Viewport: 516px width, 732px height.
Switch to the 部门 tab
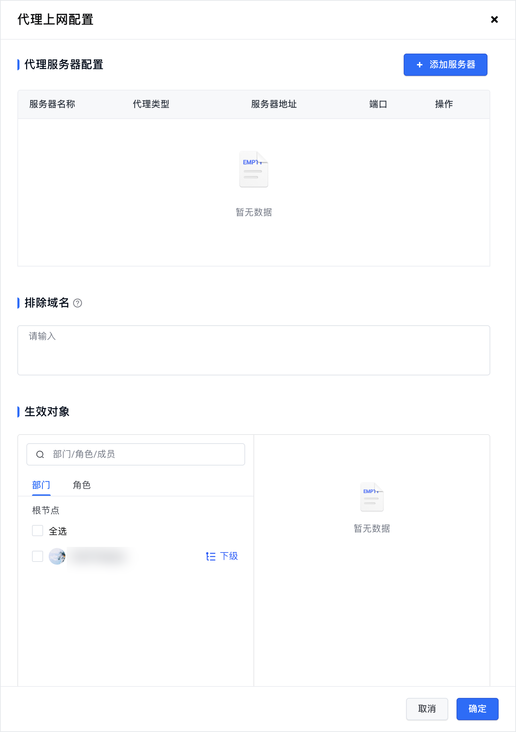[x=41, y=485]
